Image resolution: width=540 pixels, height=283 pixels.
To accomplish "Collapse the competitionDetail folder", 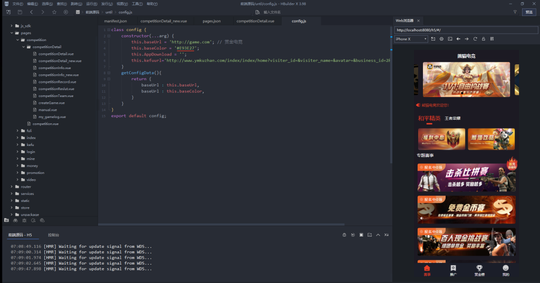I will (23, 47).
